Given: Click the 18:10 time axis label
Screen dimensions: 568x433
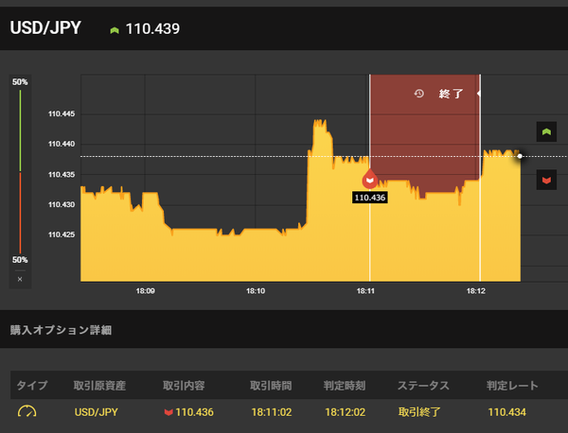Looking at the screenshot, I should (256, 291).
